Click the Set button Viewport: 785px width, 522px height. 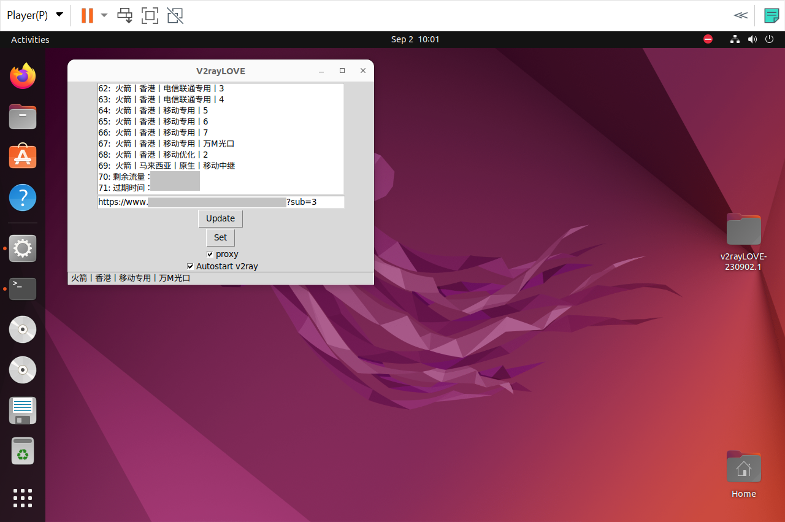click(x=220, y=237)
